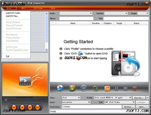Click the Stop ripping square icon
The image size is (151, 115).
point(125,89)
